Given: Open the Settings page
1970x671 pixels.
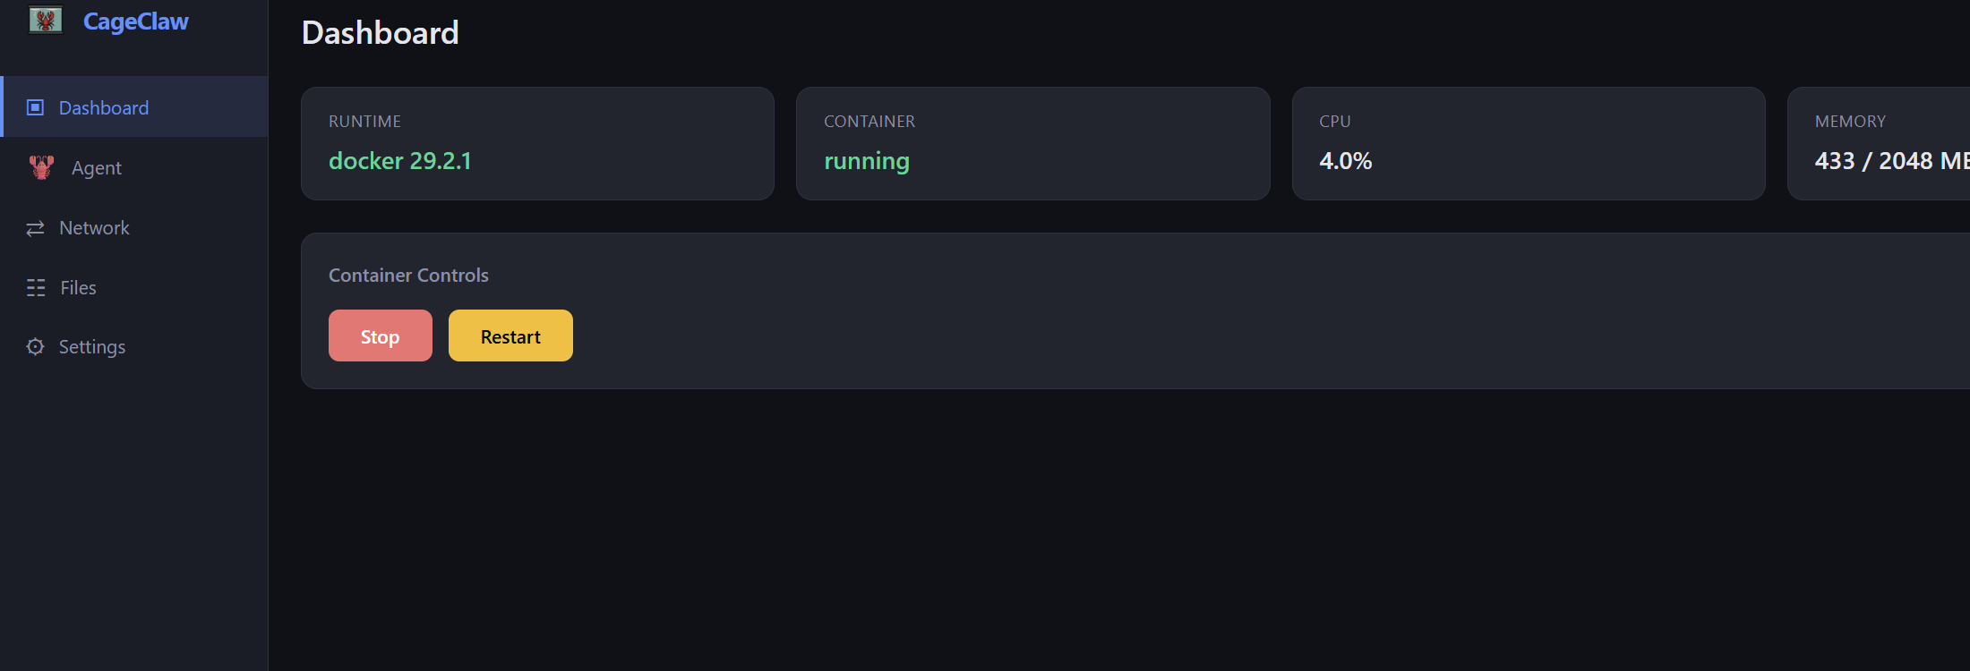Looking at the screenshot, I should click(92, 346).
